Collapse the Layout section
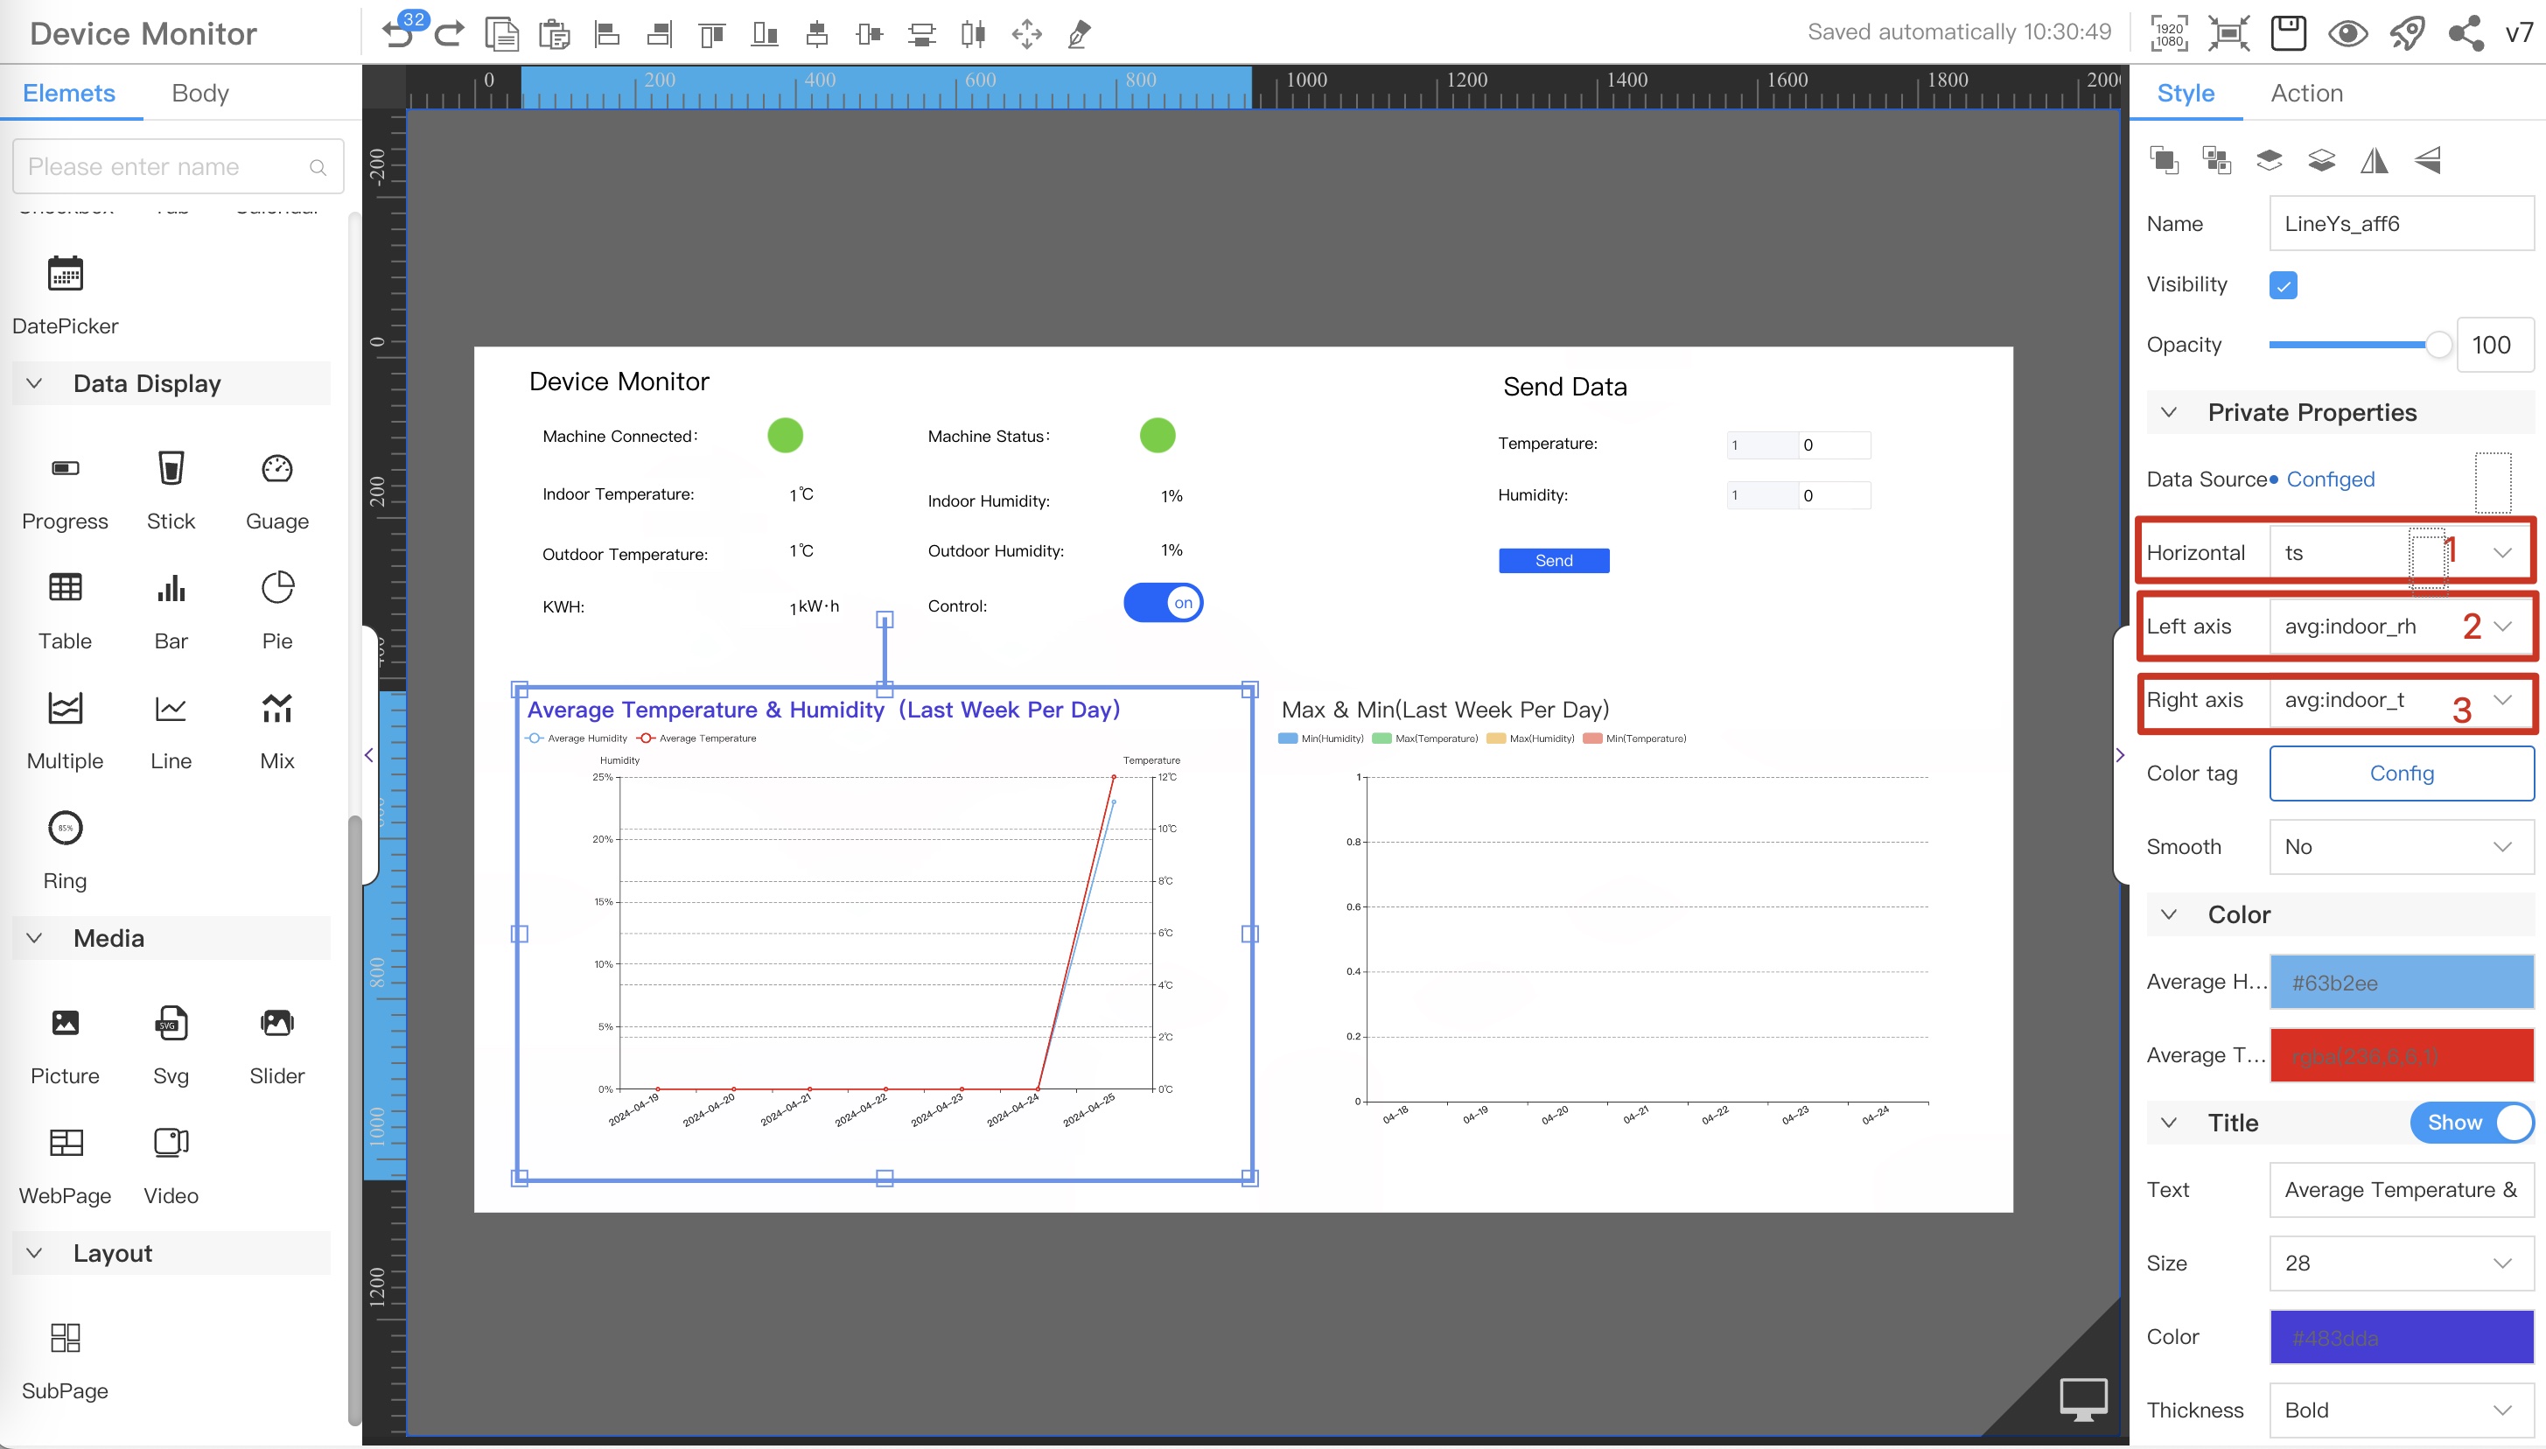The width and height of the screenshot is (2546, 1449). pos(34,1253)
